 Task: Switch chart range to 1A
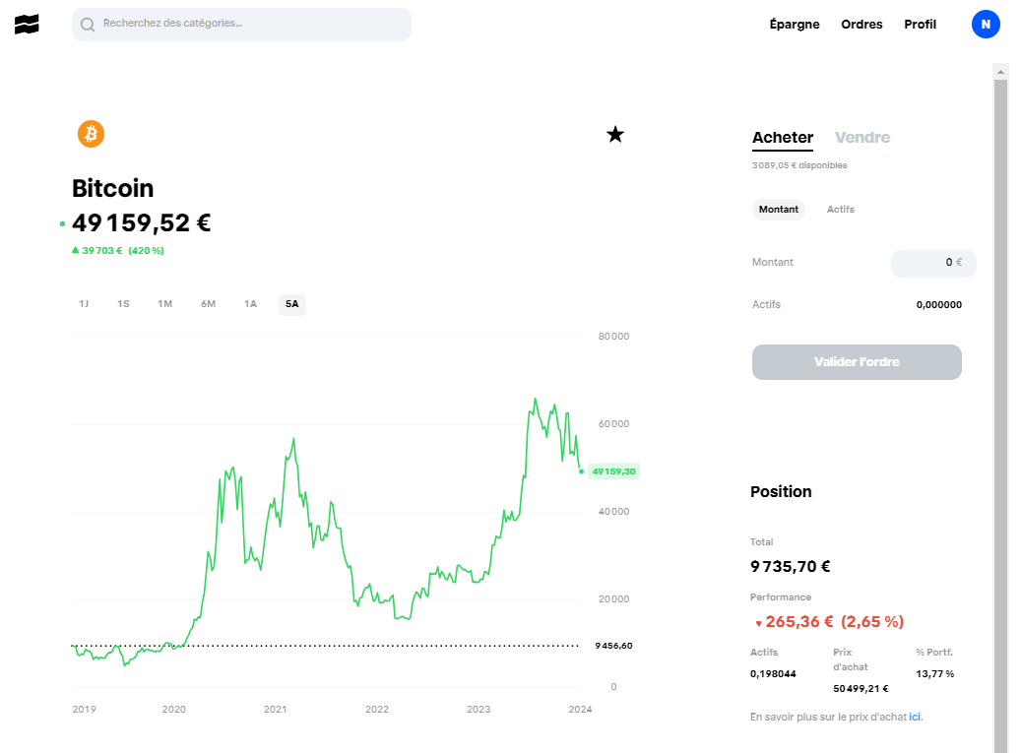tap(250, 304)
